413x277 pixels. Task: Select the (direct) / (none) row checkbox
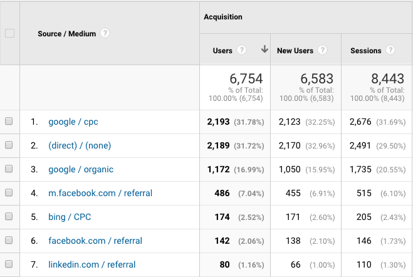click(9, 145)
